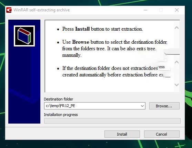
Task: Click the Install button
Action: [122, 134]
